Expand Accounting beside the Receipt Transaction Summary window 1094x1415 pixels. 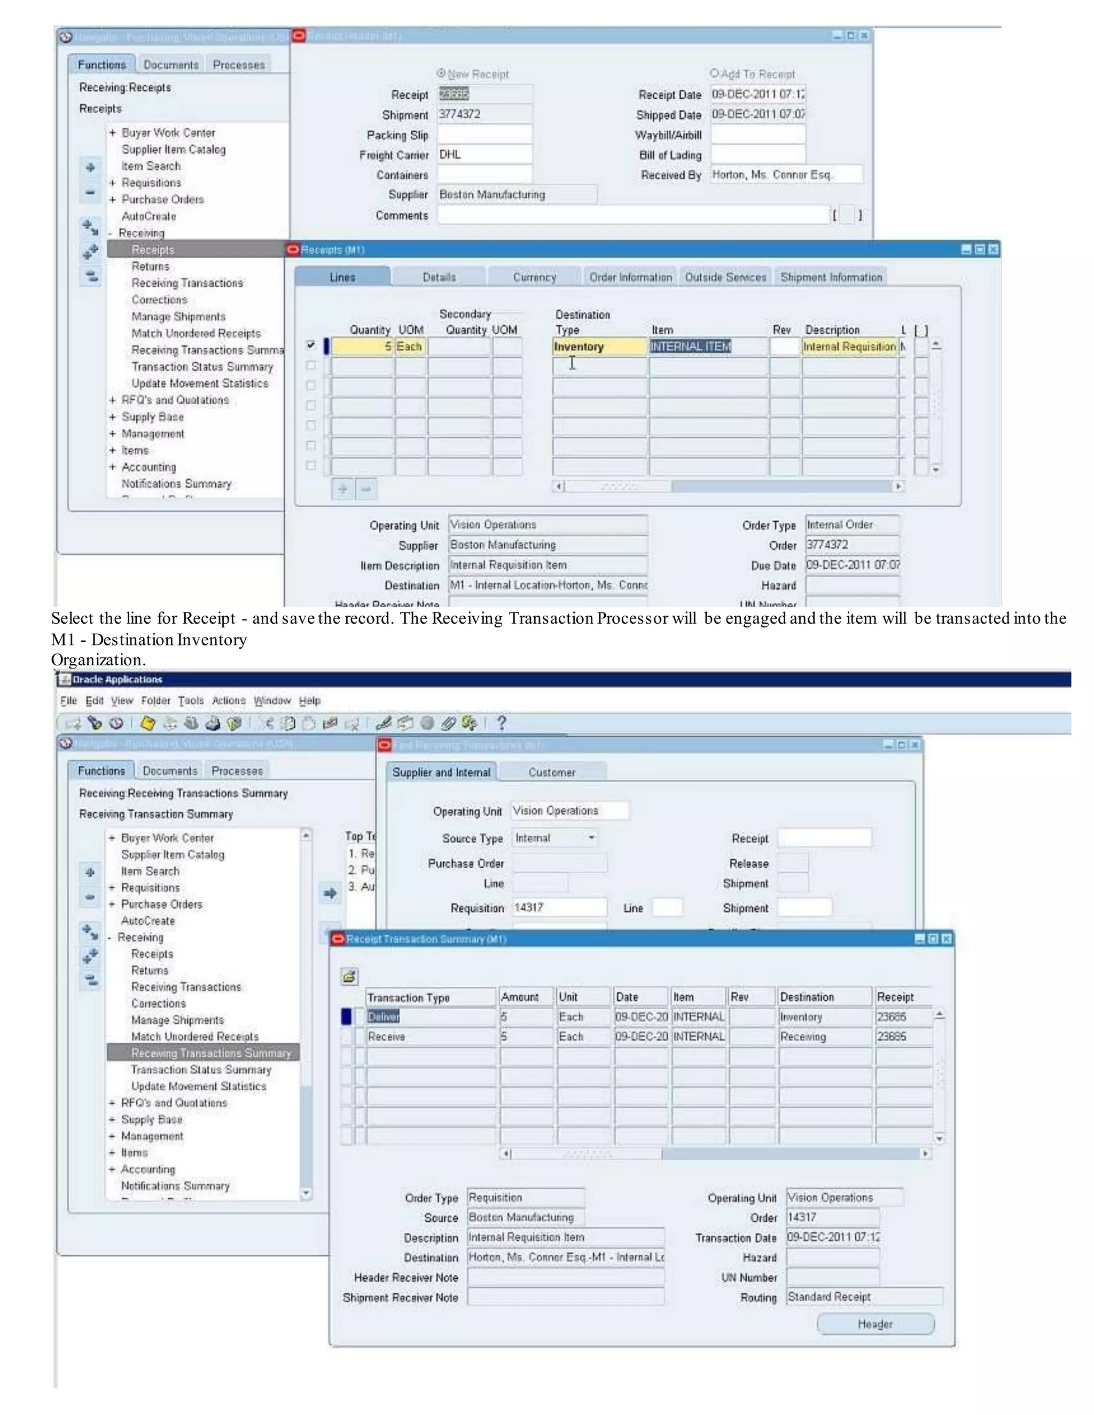click(x=112, y=1169)
